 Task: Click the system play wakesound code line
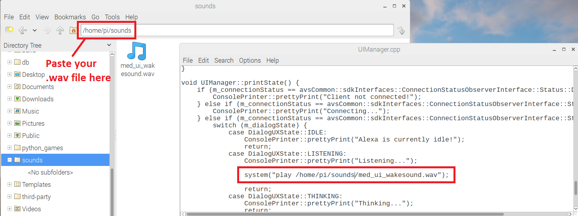click(346, 175)
